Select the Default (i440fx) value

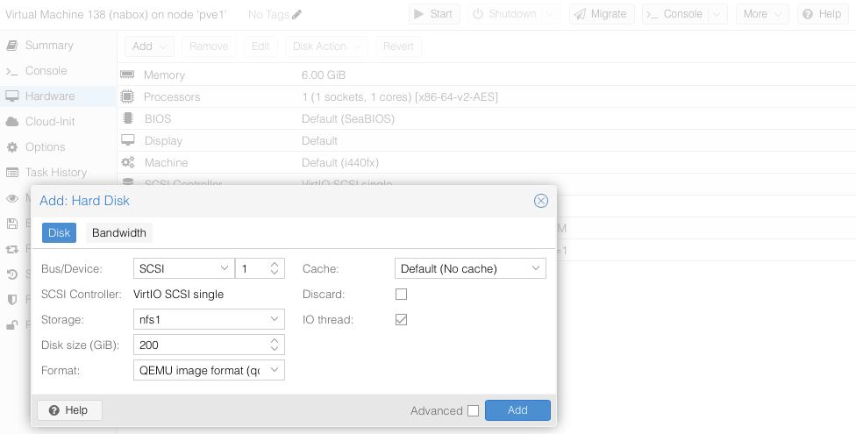(x=340, y=163)
